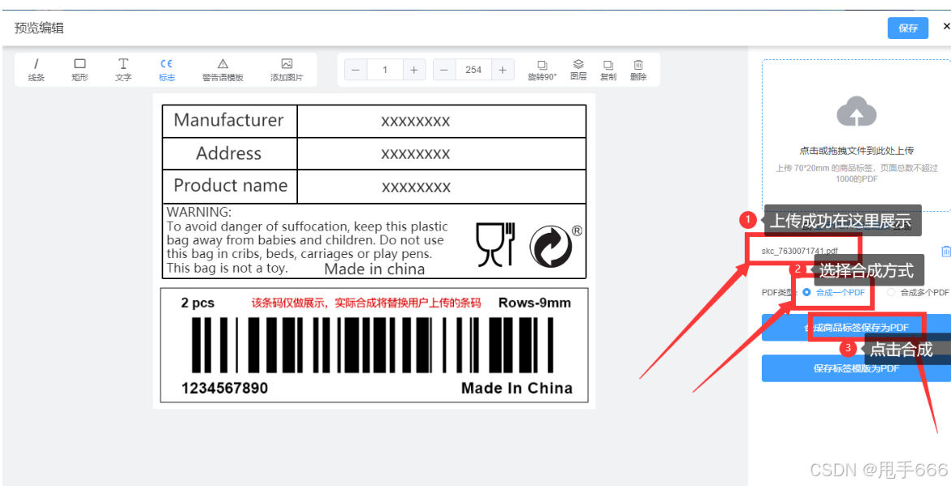Viewport: 951px width, 486px height.
Task: Close the 预览编辑 dialog
Action: pyautogui.click(x=945, y=27)
